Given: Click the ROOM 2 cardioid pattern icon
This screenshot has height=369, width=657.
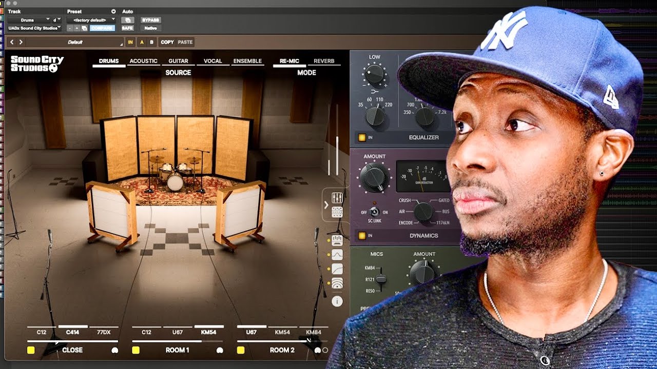Looking at the screenshot, I should pyautogui.click(x=318, y=351).
